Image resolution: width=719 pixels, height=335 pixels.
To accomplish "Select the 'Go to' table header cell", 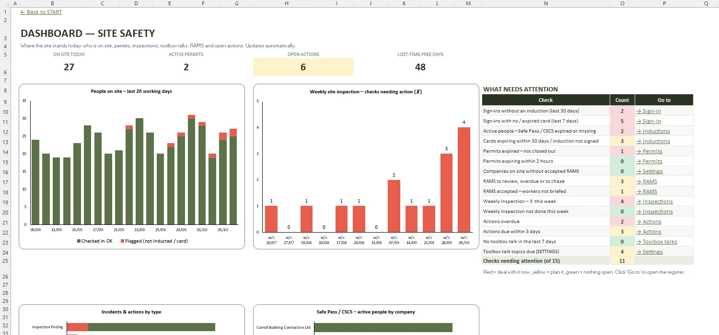I will (664, 100).
